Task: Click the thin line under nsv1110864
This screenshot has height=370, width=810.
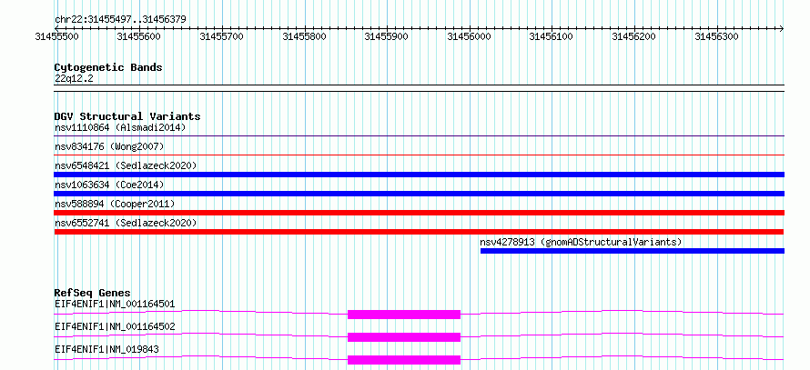Action: coord(419,135)
